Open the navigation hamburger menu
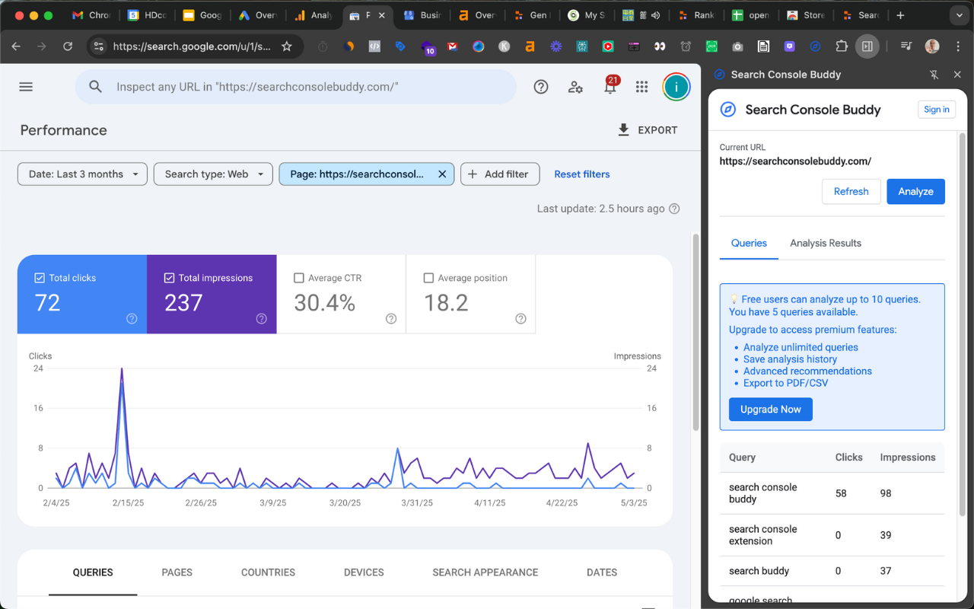The width and height of the screenshot is (974, 609). (25, 86)
